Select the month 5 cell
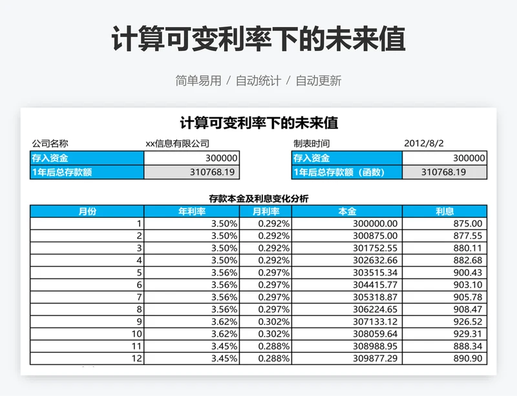Screen dimensions: 517x396 pyautogui.click(x=87, y=273)
